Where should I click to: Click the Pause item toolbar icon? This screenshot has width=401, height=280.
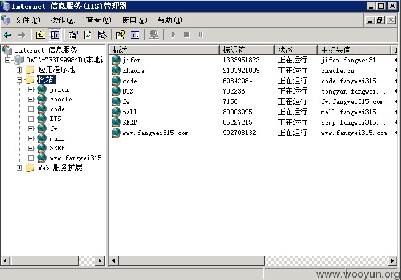200,34
